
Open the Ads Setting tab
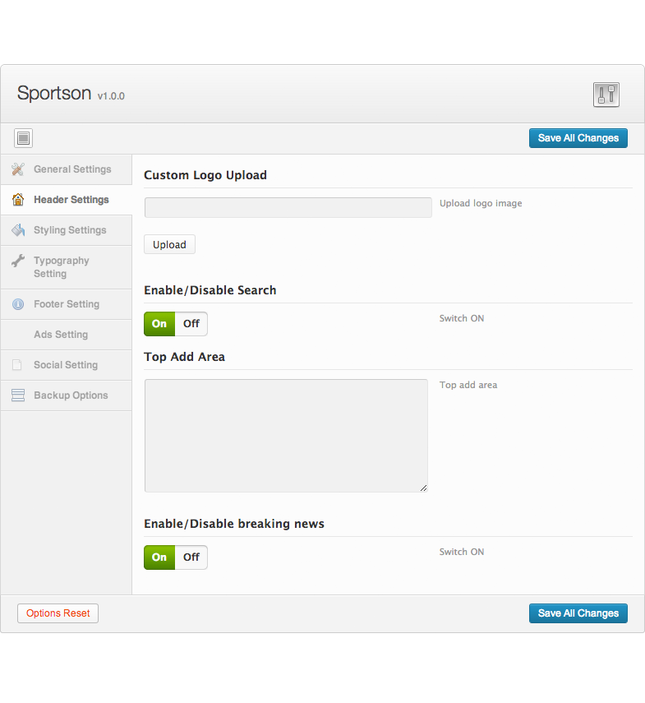[61, 335]
